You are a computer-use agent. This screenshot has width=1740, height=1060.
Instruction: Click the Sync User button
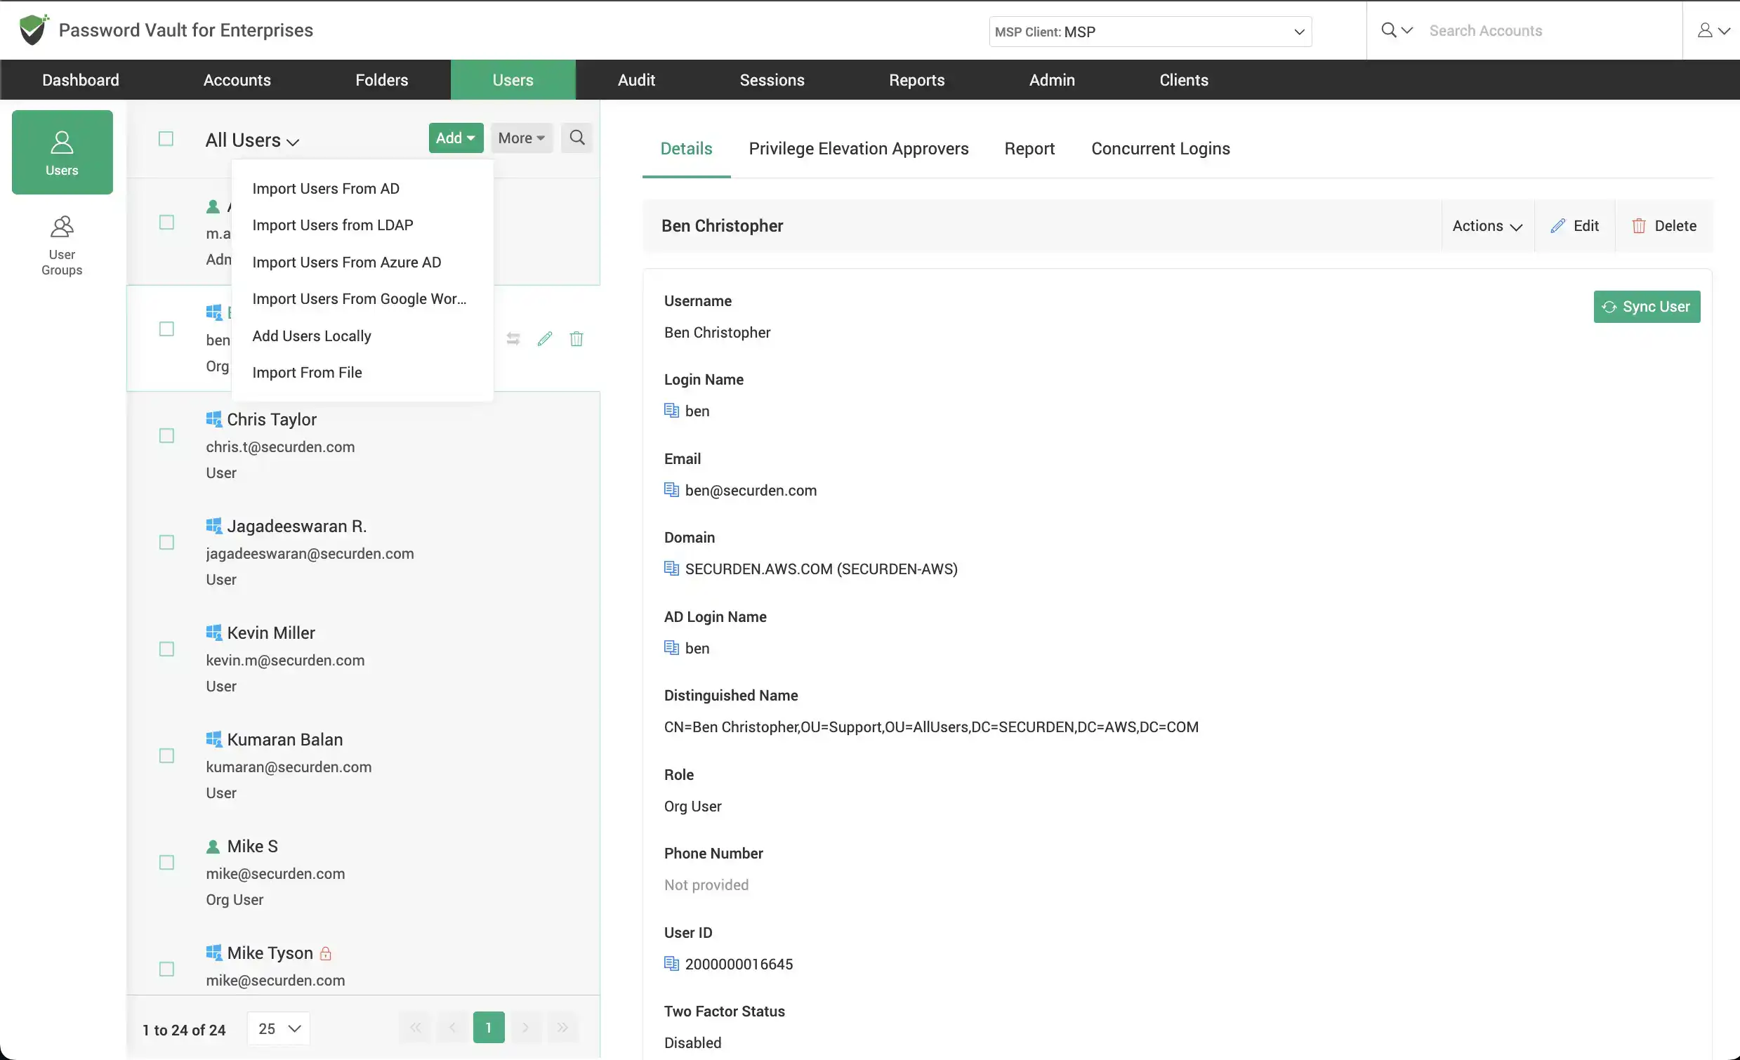(x=1647, y=307)
